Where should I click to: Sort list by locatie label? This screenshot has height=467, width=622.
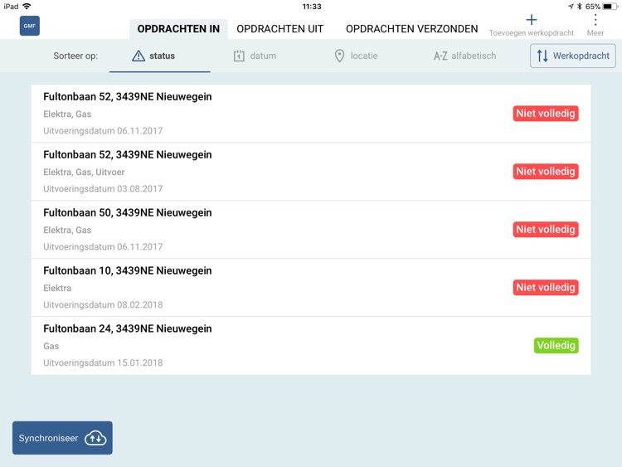(364, 56)
